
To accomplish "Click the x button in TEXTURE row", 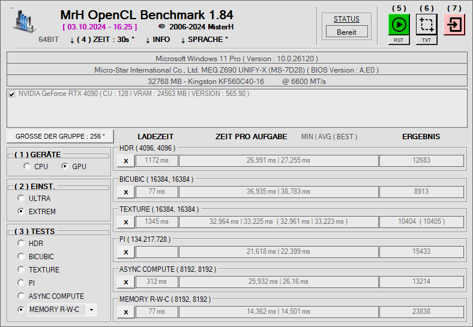I will (x=126, y=223).
